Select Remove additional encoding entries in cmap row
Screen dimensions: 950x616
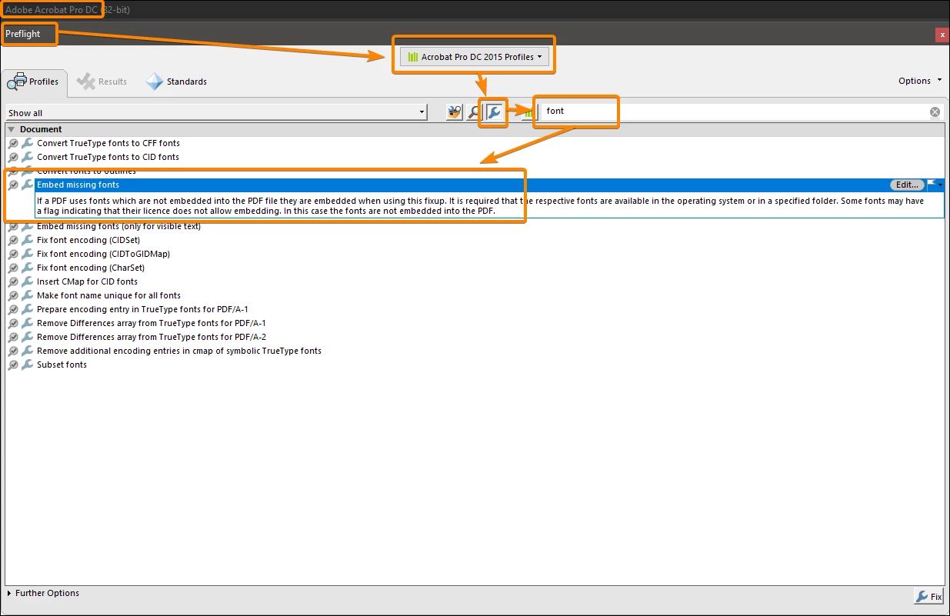click(179, 351)
